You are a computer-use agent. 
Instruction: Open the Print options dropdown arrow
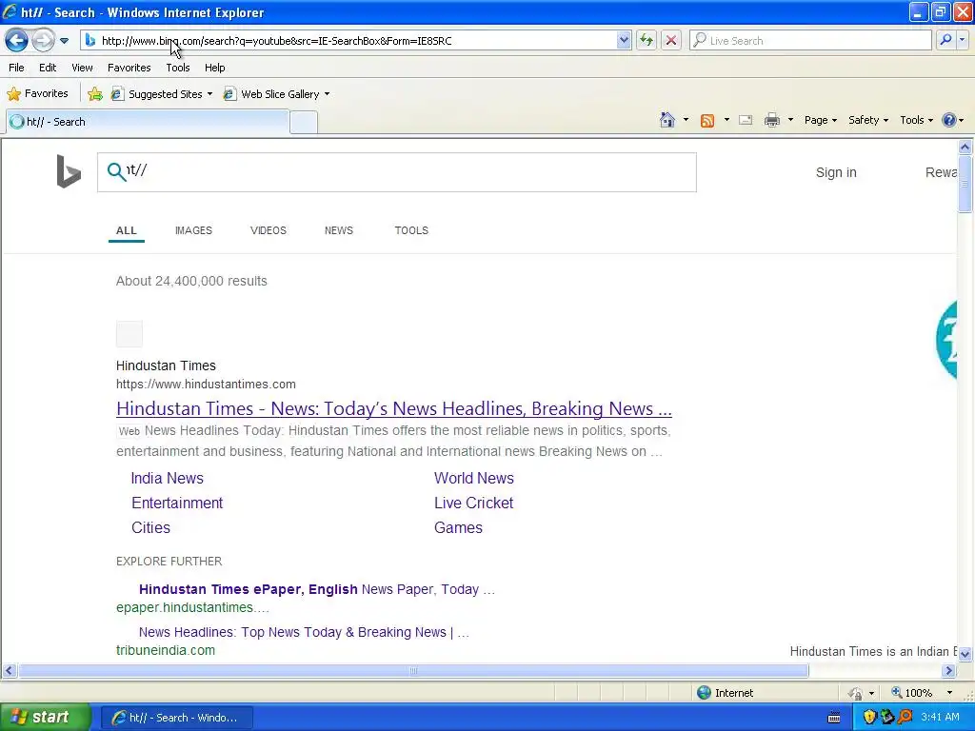pyautogui.click(x=790, y=120)
